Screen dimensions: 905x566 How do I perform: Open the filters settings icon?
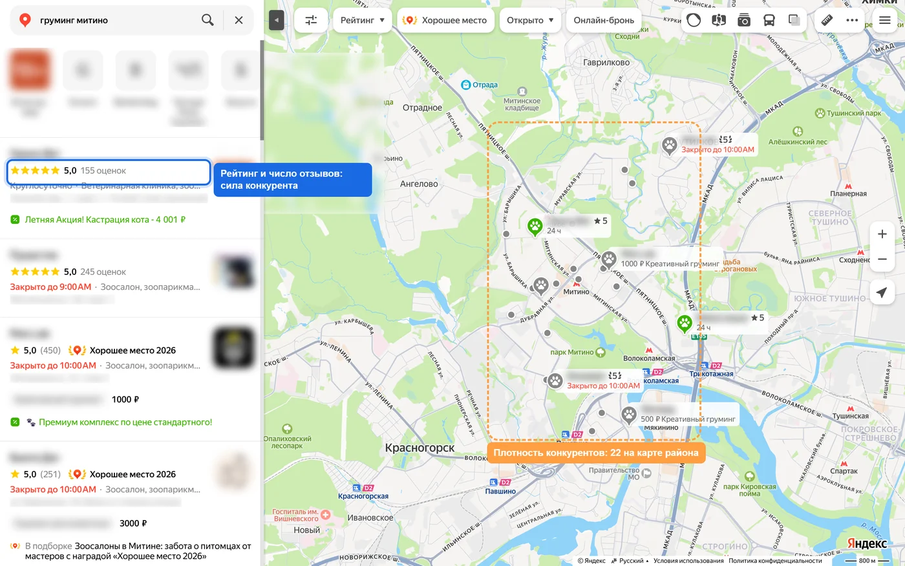[311, 20]
